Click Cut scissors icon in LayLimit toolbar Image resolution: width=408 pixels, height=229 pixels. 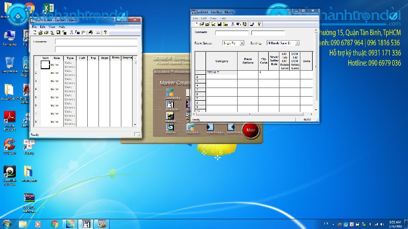(x=233, y=24)
